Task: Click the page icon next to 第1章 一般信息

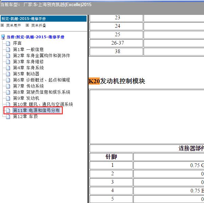Action: coord(8,49)
